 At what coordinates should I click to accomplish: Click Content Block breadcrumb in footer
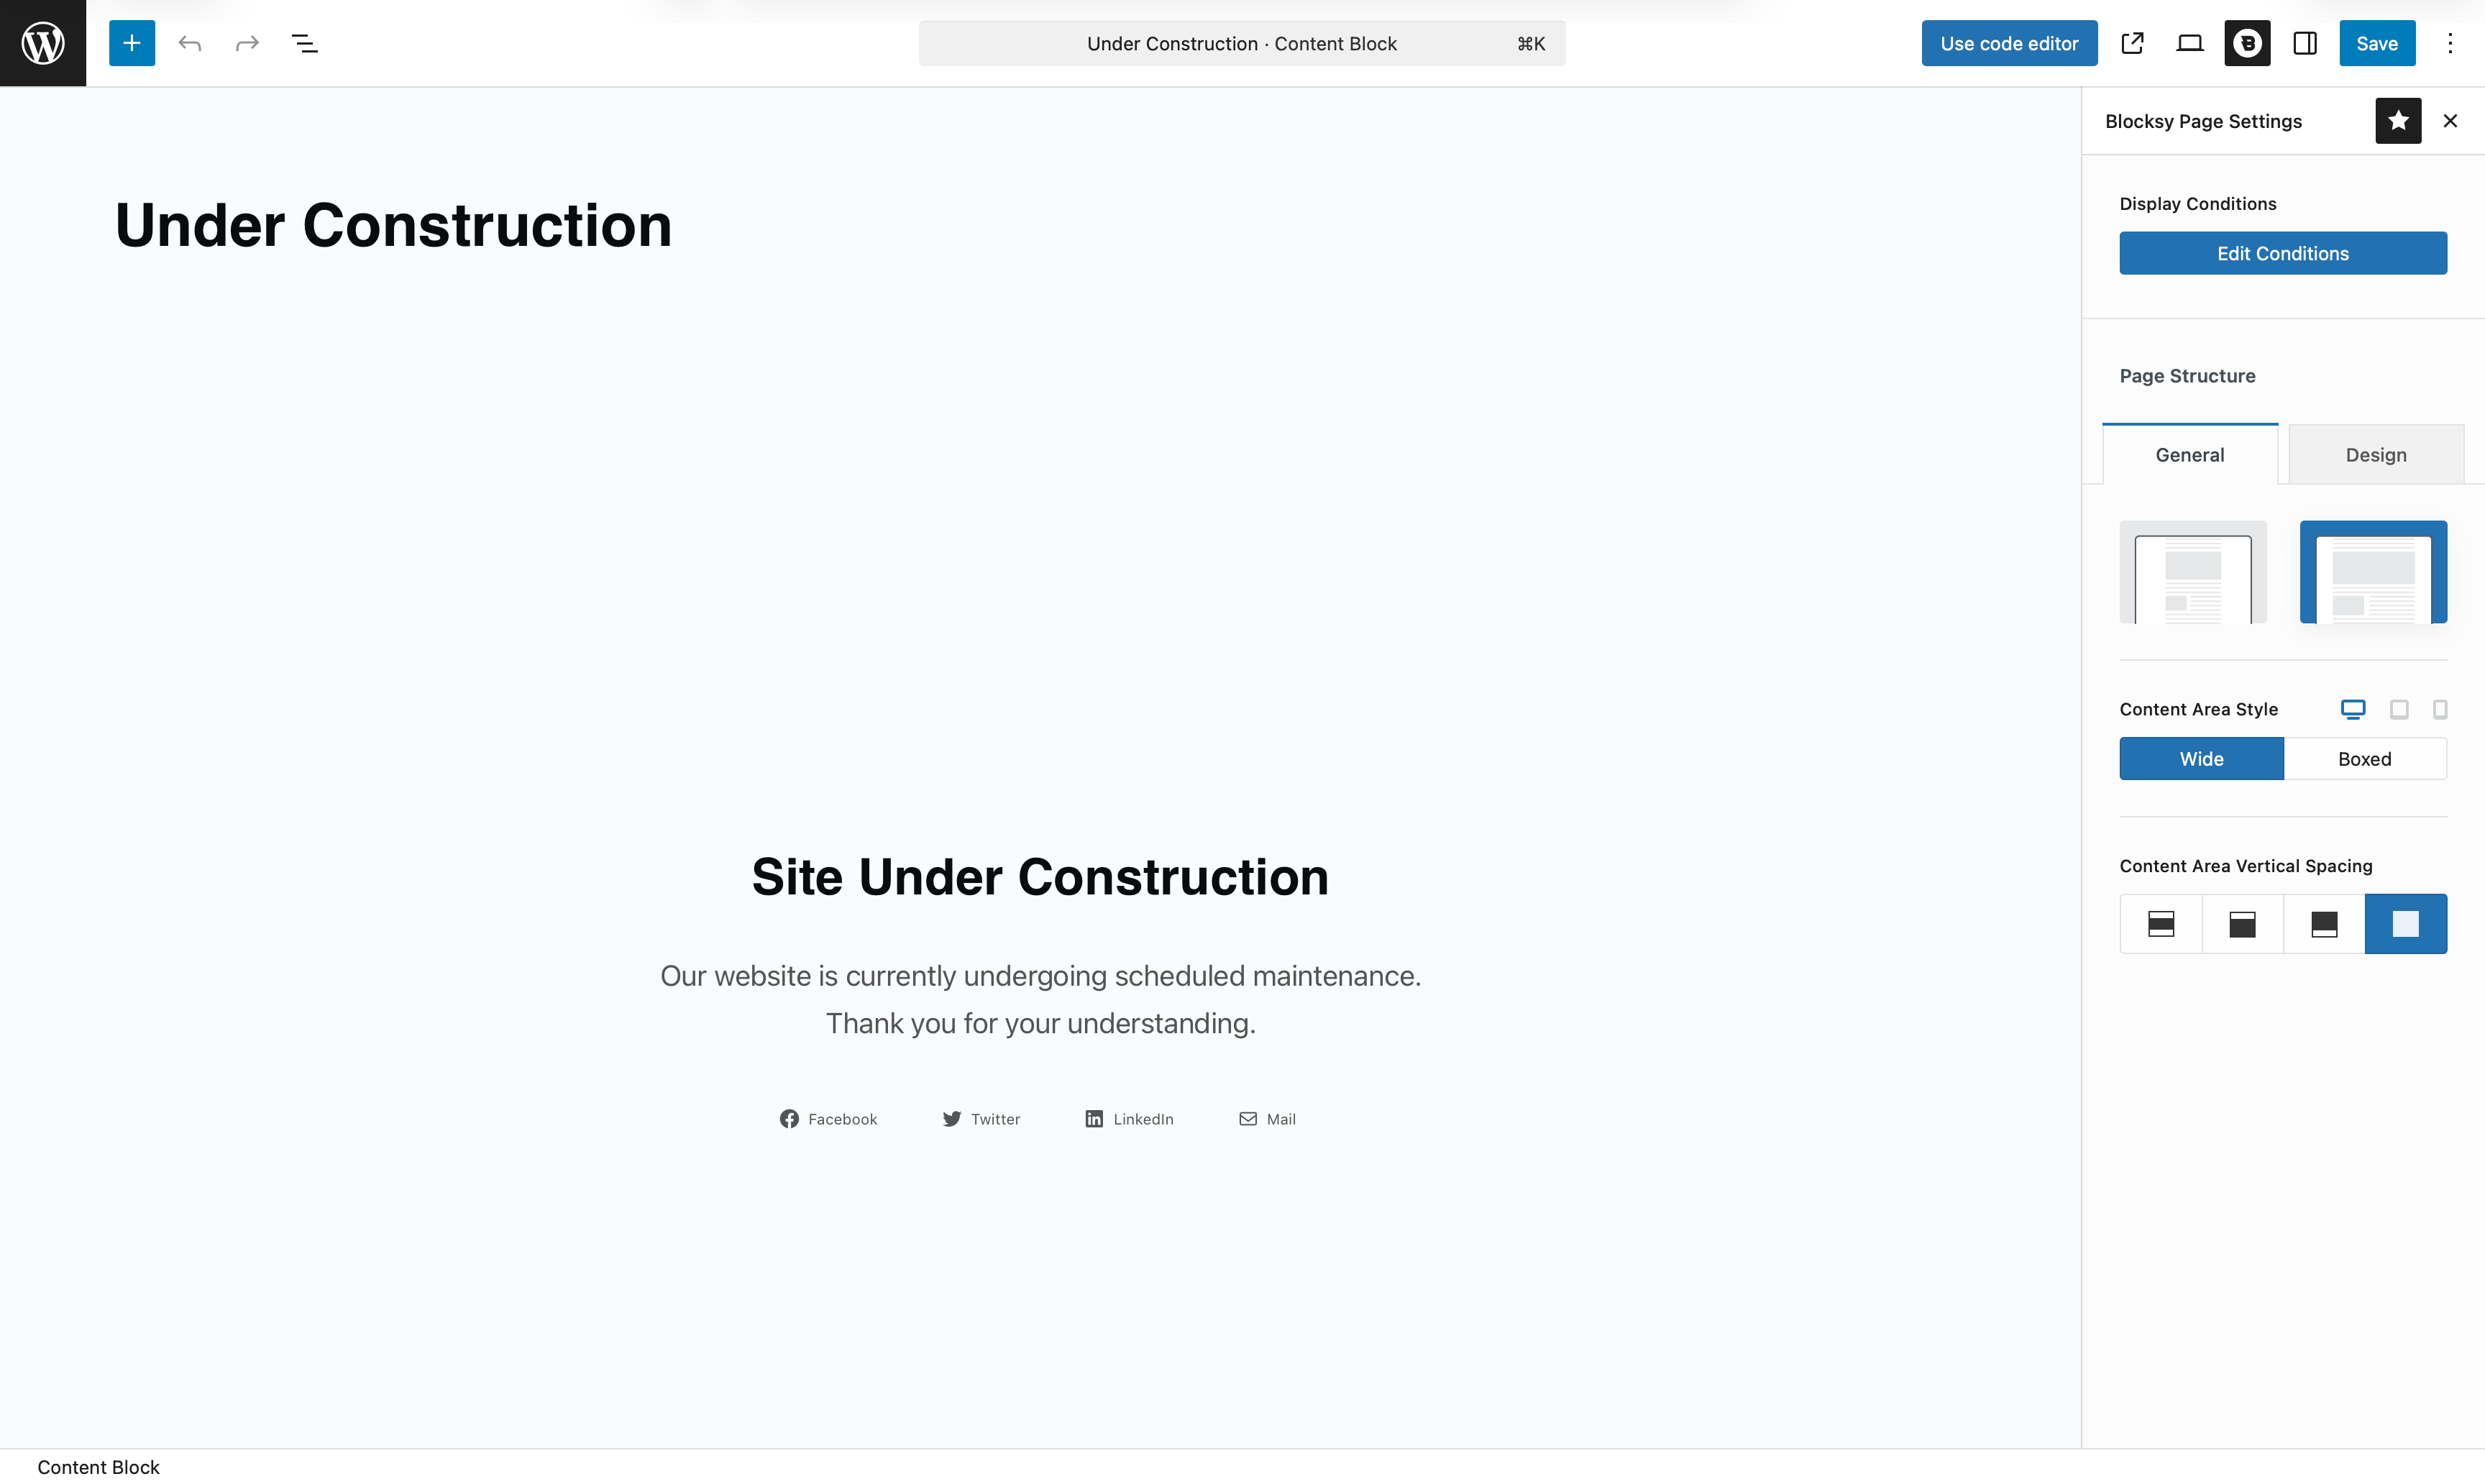pos(98,1467)
